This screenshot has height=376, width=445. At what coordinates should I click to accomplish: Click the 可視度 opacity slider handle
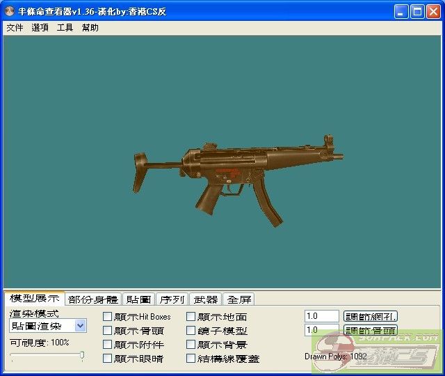pyautogui.click(x=82, y=356)
